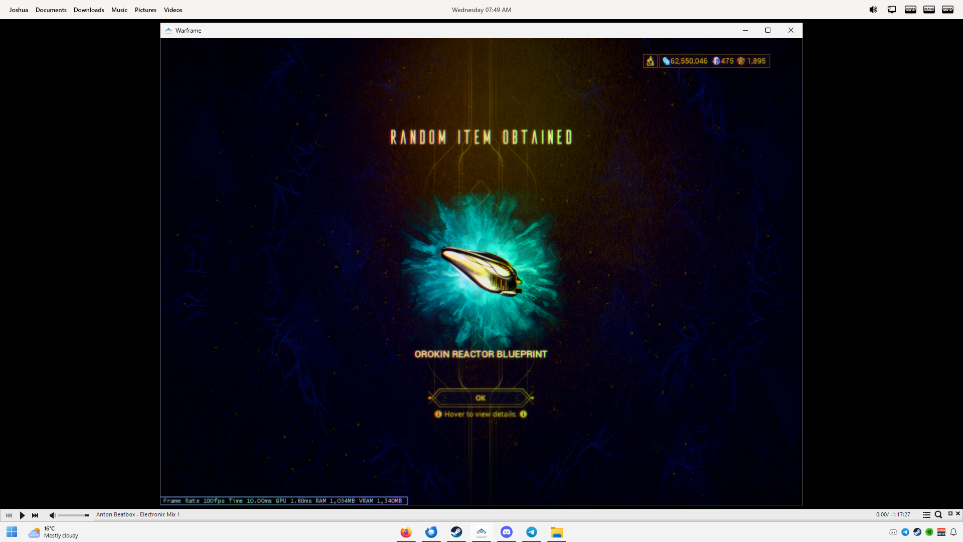Open Firefox from the taskbar
Screen dimensions: 963x542
[406, 532]
